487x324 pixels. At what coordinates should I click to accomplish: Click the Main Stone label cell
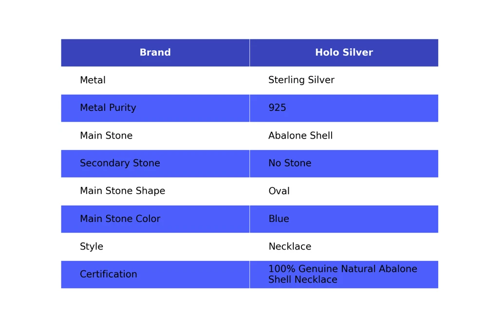point(106,136)
